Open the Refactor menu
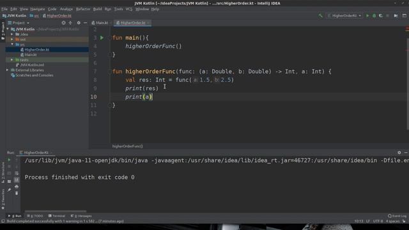The width and height of the screenshot is (409, 230). [x=83, y=9]
